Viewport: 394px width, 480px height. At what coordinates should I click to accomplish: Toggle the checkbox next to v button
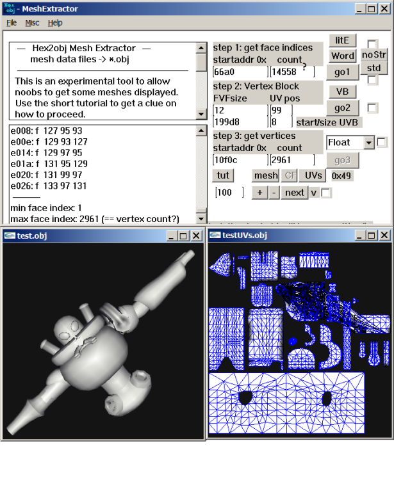(326, 193)
